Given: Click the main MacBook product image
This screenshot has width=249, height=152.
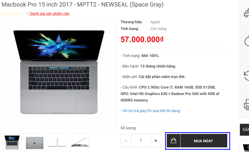Looking at the screenshot, I should [59, 74].
